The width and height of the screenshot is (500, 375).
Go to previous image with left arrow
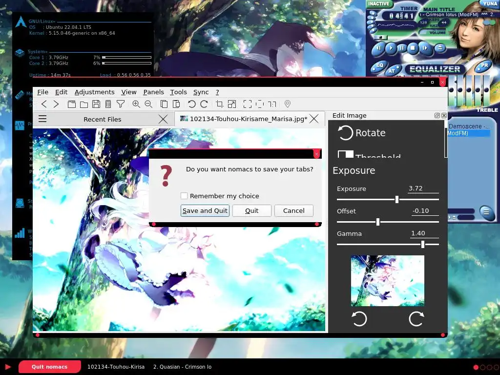tap(44, 104)
